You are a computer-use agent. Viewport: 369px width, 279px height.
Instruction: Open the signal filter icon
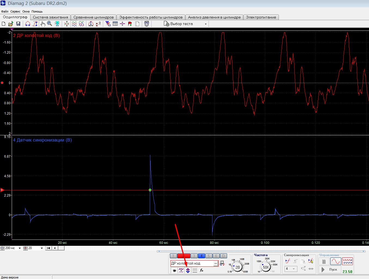(108, 24)
